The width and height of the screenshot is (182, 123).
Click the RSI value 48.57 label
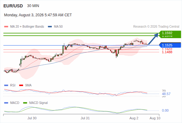(166, 94)
